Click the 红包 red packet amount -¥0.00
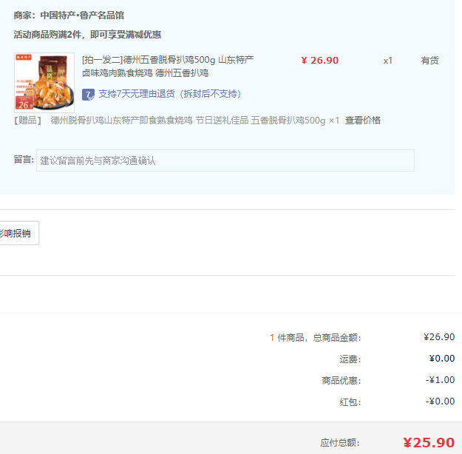 point(440,402)
